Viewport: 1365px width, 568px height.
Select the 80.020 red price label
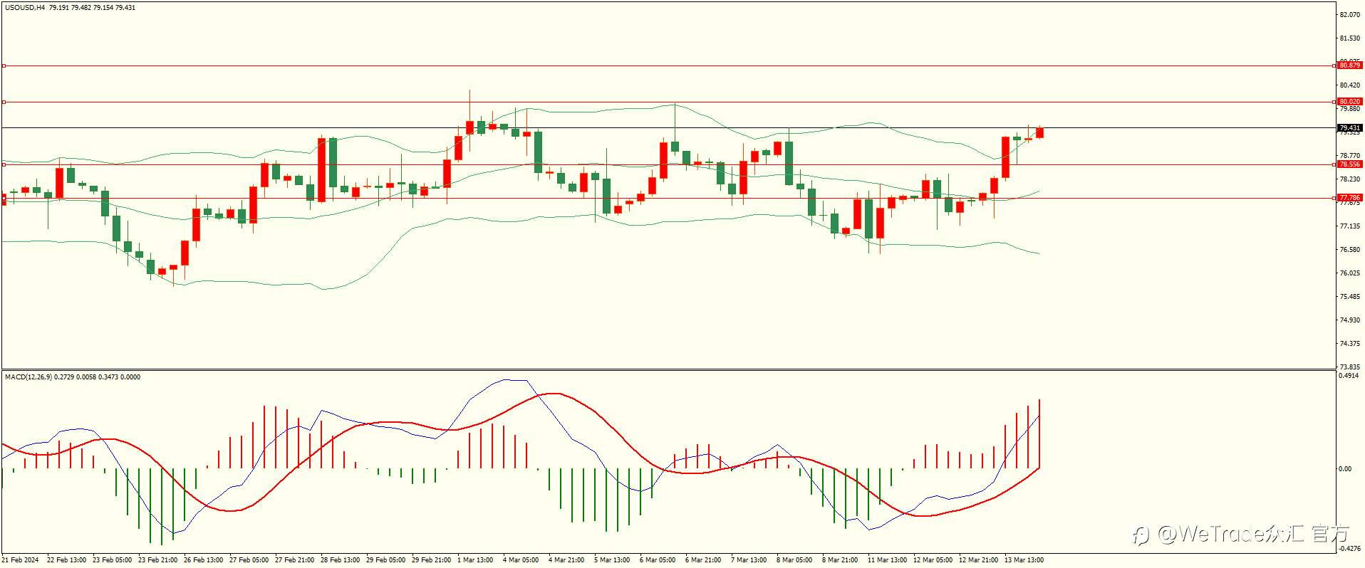click(x=1349, y=102)
